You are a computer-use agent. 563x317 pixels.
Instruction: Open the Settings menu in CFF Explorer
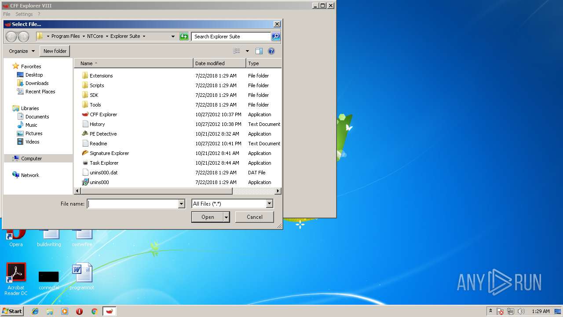pos(24,14)
